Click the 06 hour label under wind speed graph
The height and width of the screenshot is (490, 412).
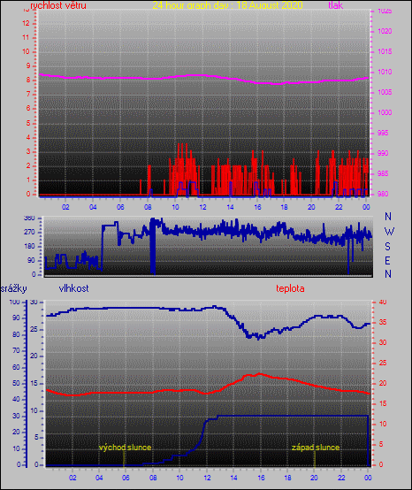click(x=120, y=207)
